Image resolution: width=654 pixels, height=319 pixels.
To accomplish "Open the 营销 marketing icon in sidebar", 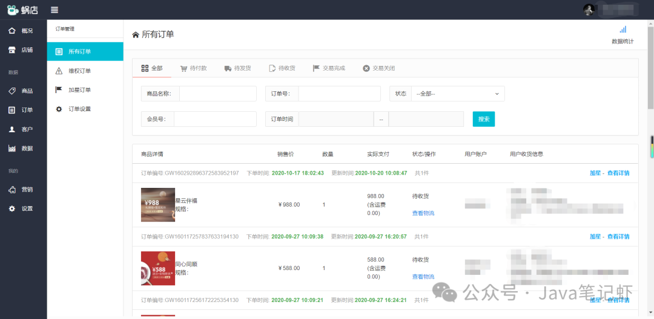I will [12, 190].
